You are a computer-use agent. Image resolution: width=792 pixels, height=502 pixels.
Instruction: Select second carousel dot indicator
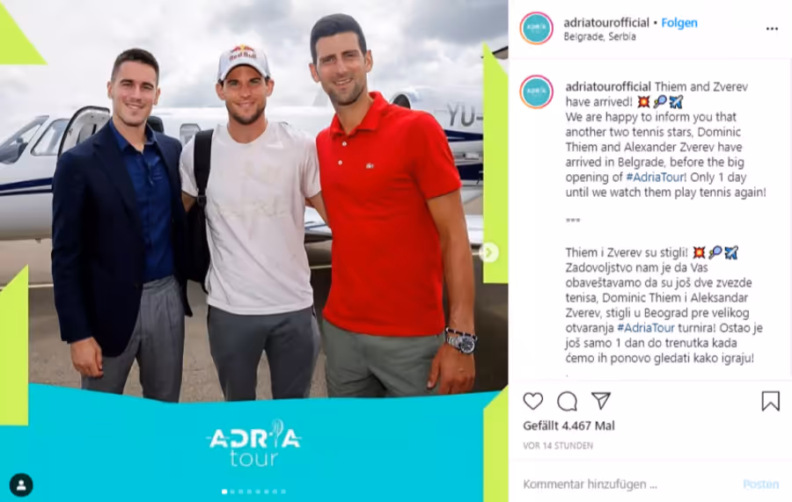coord(233,491)
